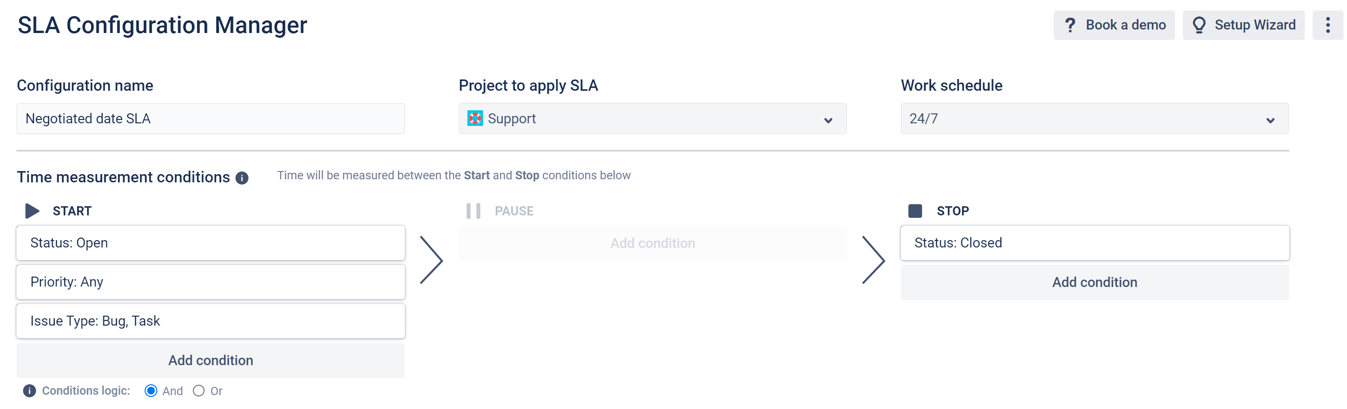Select the And conditions logic option
The height and width of the screenshot is (409, 1347).
click(x=151, y=391)
